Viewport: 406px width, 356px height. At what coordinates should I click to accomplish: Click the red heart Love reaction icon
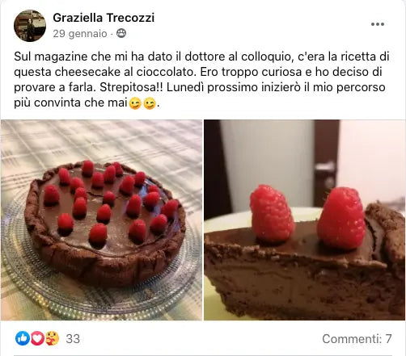point(37,338)
